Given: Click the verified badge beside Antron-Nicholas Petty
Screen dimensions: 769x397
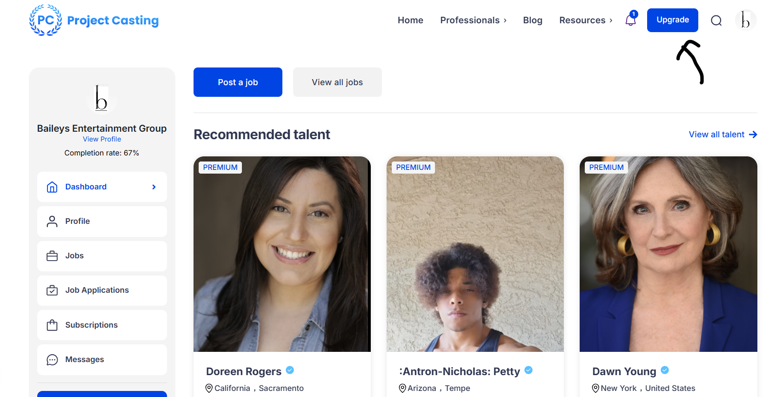Looking at the screenshot, I should [x=528, y=370].
